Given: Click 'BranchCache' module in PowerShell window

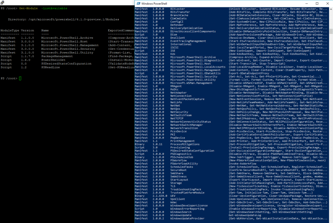Looking at the screenshot, I should point(179,15).
